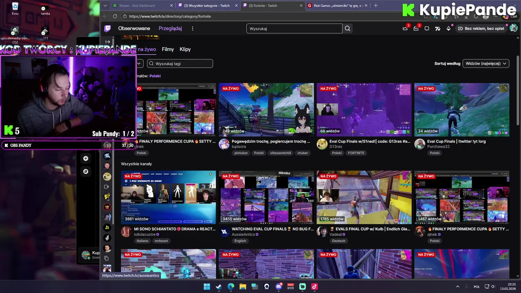
Task: Open notifications inbox icon
Action: (416, 28)
